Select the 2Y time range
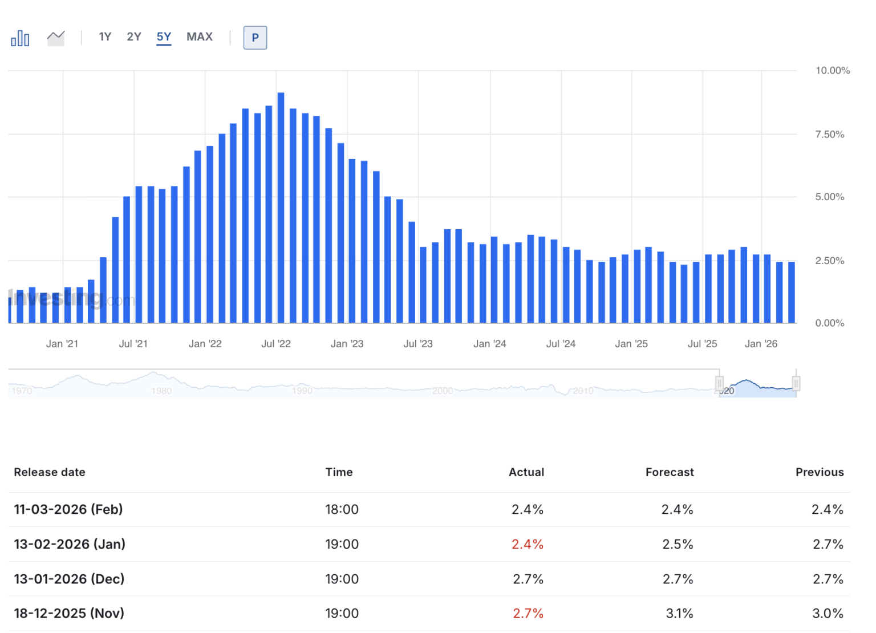 (134, 37)
